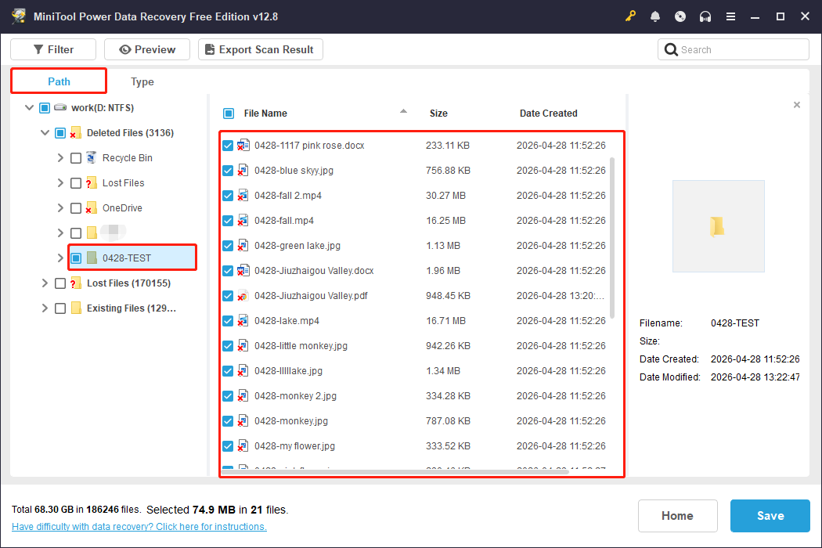Open the data recovery instructions link

[139, 527]
